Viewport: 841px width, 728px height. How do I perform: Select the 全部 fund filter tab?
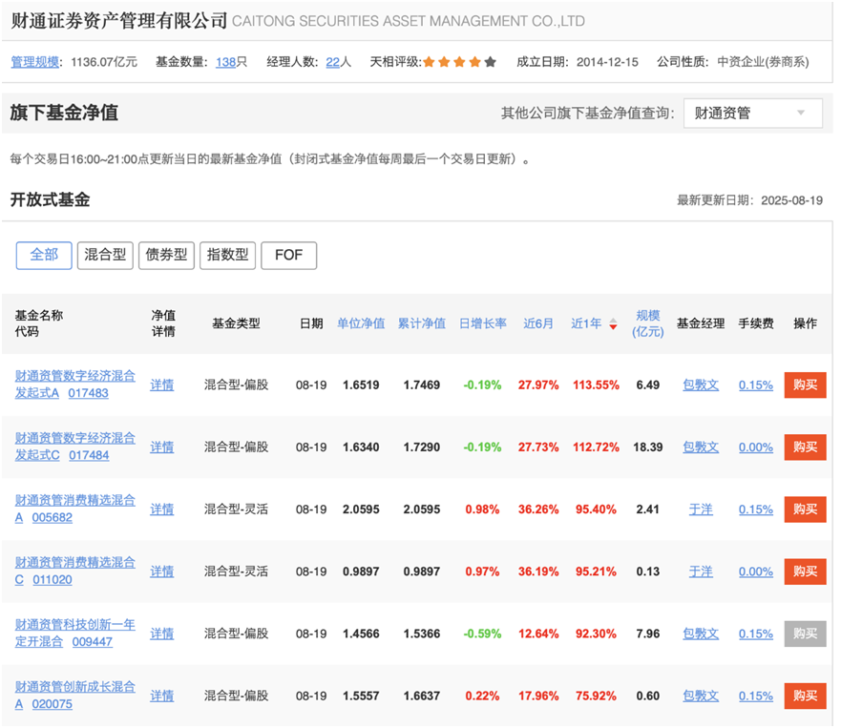pyautogui.click(x=44, y=255)
